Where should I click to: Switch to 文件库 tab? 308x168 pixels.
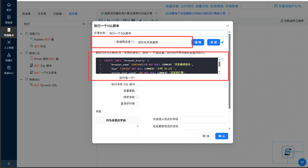pyautogui.click(x=42, y=14)
